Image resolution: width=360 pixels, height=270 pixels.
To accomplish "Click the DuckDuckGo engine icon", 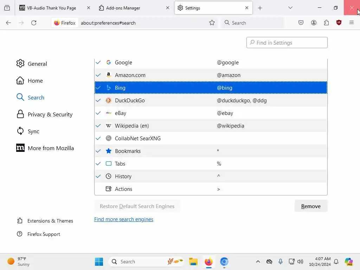I will coord(109,100).
